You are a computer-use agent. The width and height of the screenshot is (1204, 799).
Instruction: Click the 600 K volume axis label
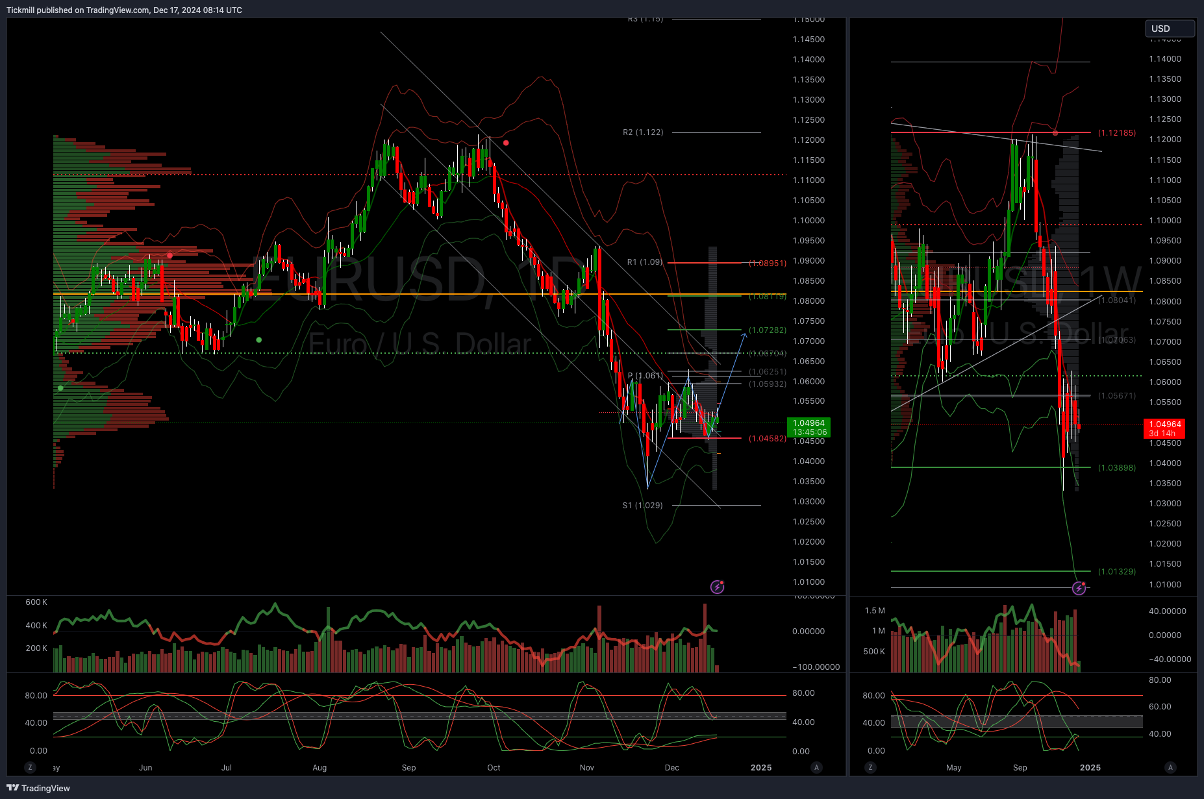36,602
